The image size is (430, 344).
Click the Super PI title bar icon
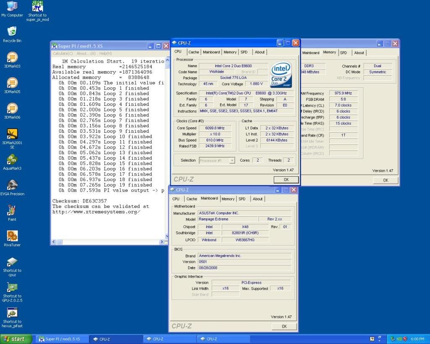(54, 46)
